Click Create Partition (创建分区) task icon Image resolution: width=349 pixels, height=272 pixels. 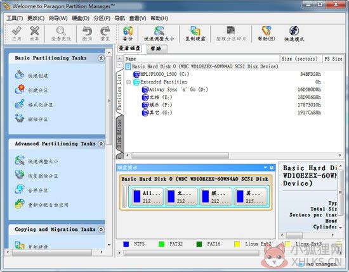[x=20, y=89]
